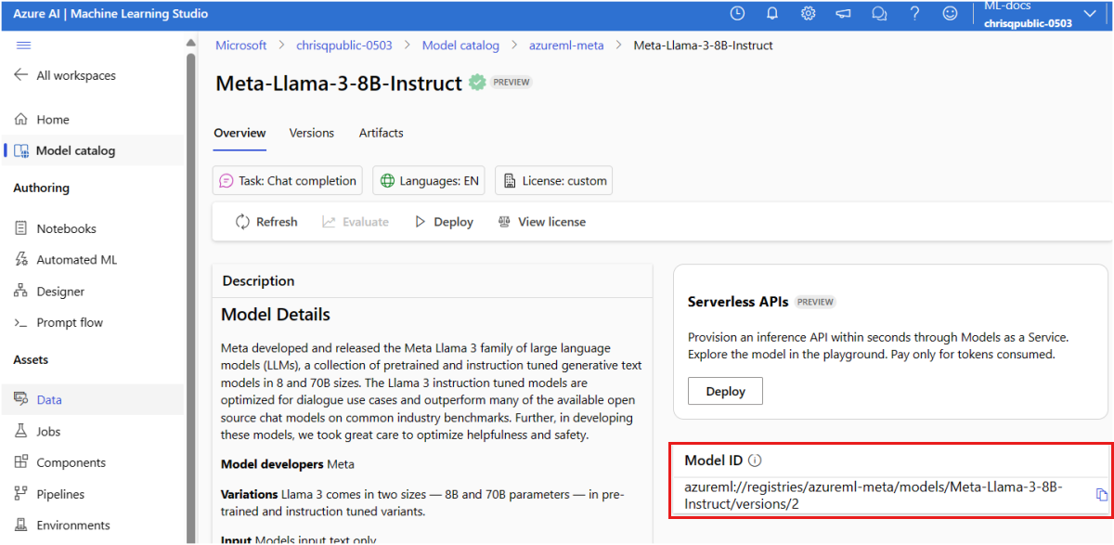Click Deploy button in Serverless APIs card
The image size is (1114, 545).
(725, 391)
